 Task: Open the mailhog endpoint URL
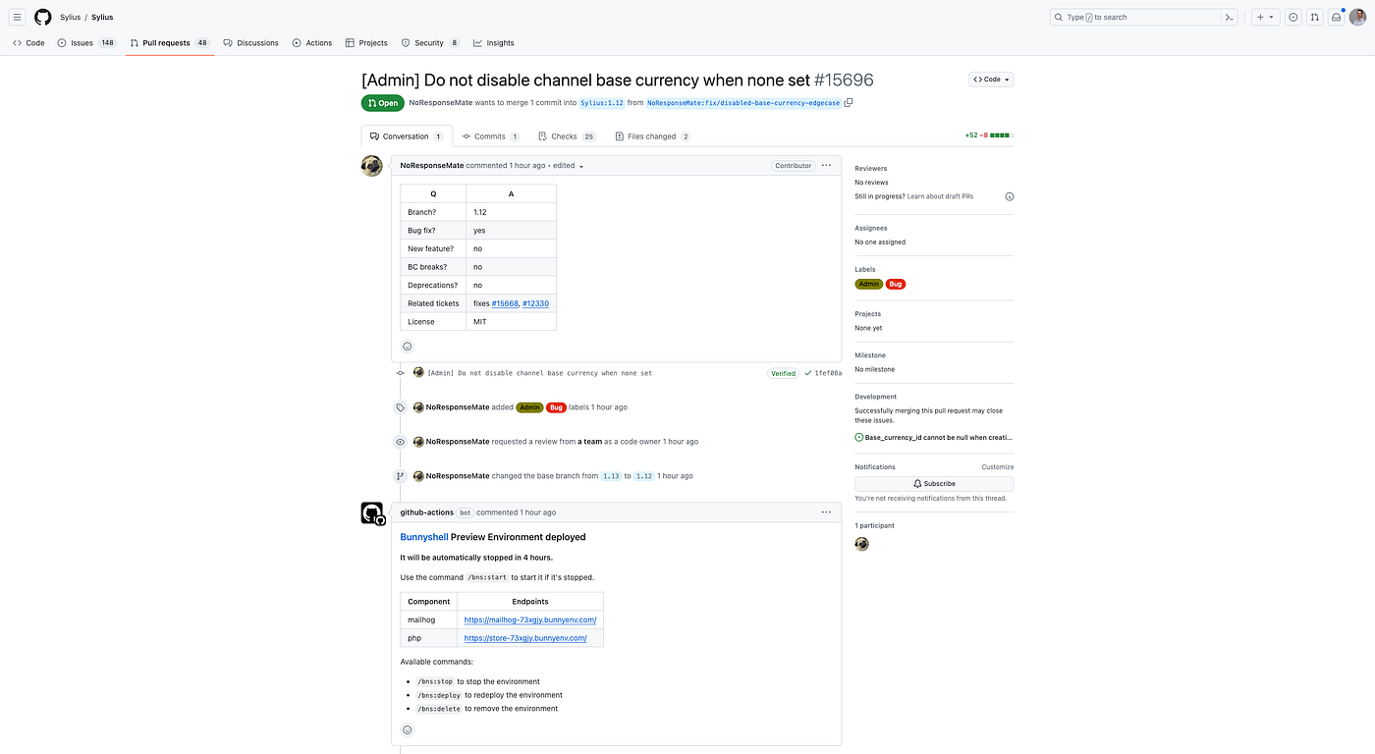click(530, 619)
